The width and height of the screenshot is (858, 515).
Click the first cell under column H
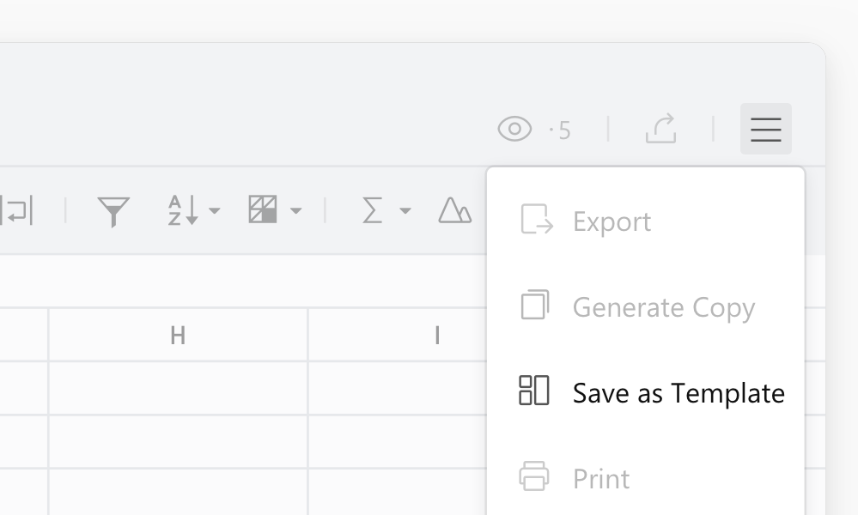coord(178,388)
